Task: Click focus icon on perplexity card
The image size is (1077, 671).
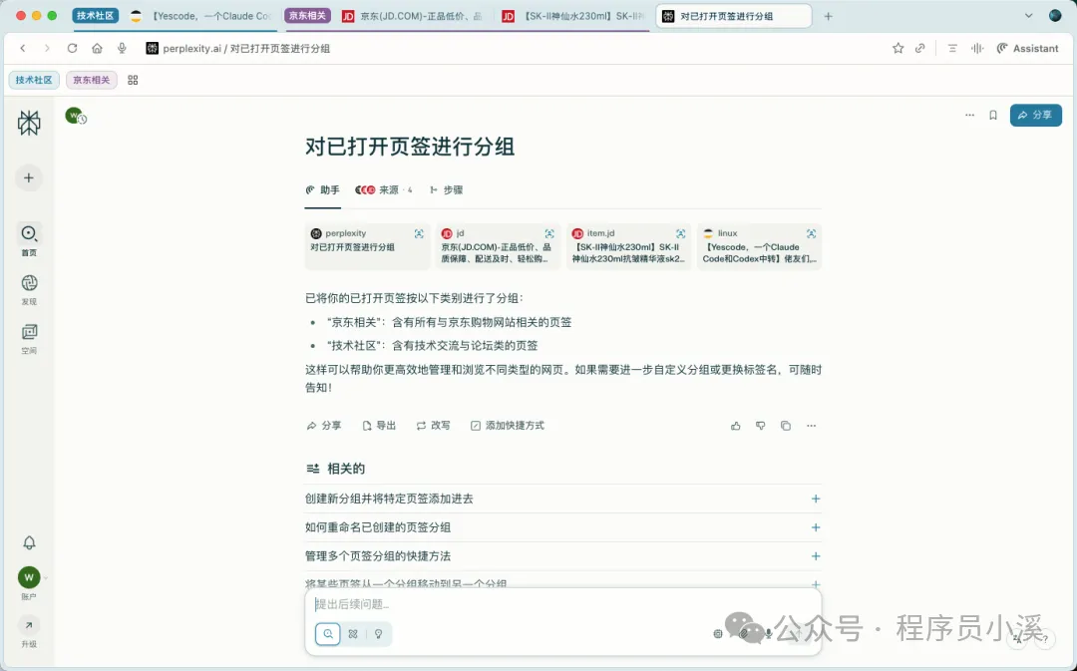Action: point(418,233)
